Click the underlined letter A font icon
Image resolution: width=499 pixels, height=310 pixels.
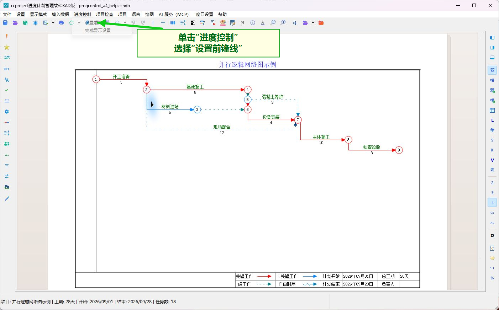(263, 23)
